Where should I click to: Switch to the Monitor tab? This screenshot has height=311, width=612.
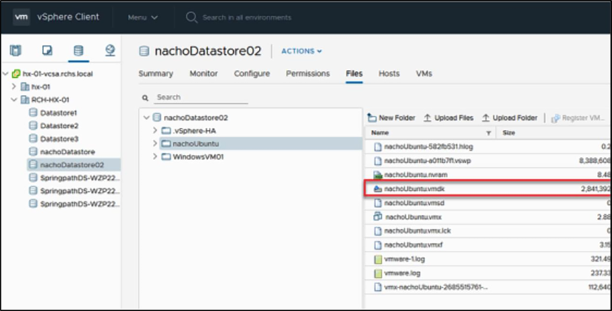point(204,74)
